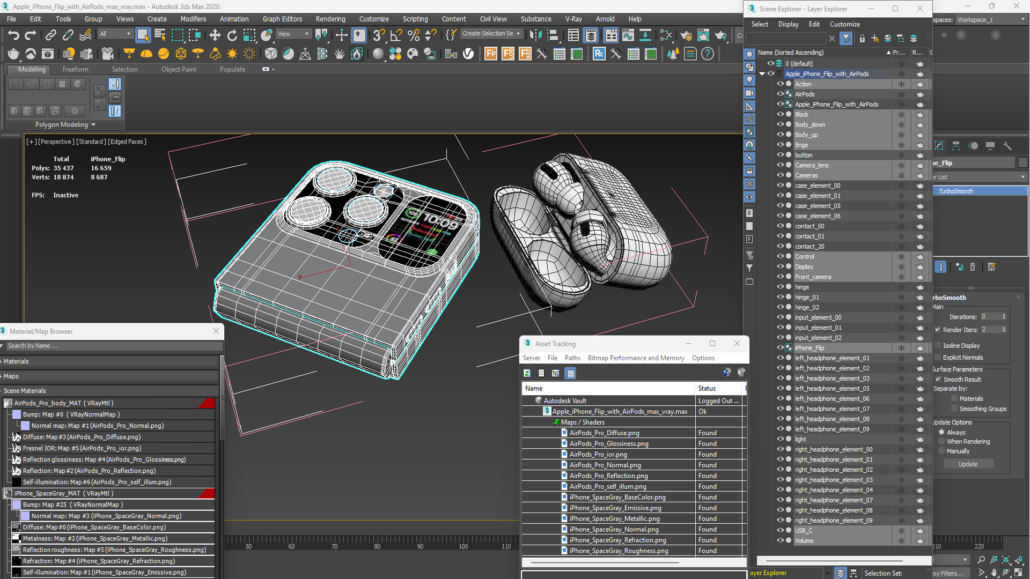Uncheck the Smooth Result checkbox
The width and height of the screenshot is (1030, 579).
(938, 379)
